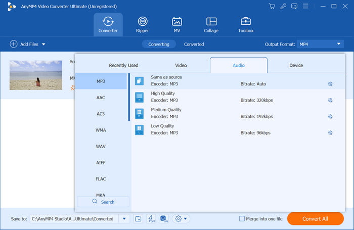The height and width of the screenshot is (230, 354).
Task: Select the Device format tab
Action: pyautogui.click(x=296, y=65)
